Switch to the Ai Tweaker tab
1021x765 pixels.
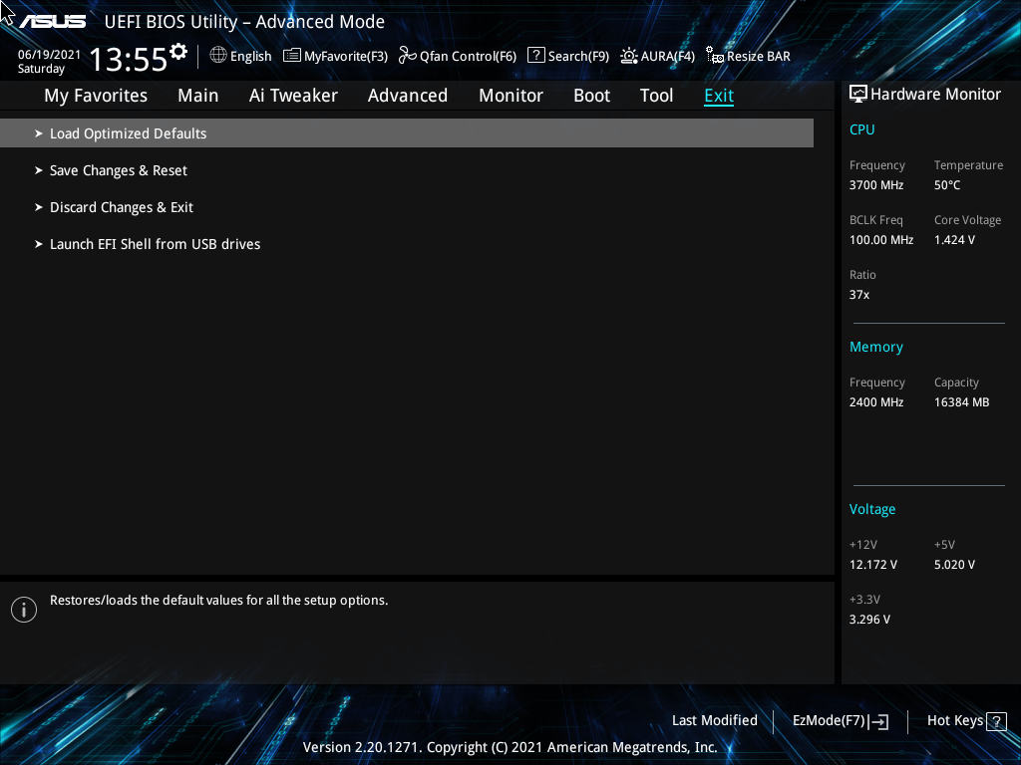(x=293, y=95)
